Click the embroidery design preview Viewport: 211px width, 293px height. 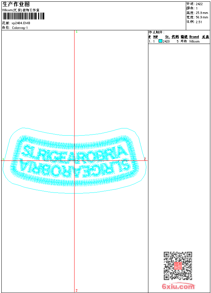(x=75, y=160)
